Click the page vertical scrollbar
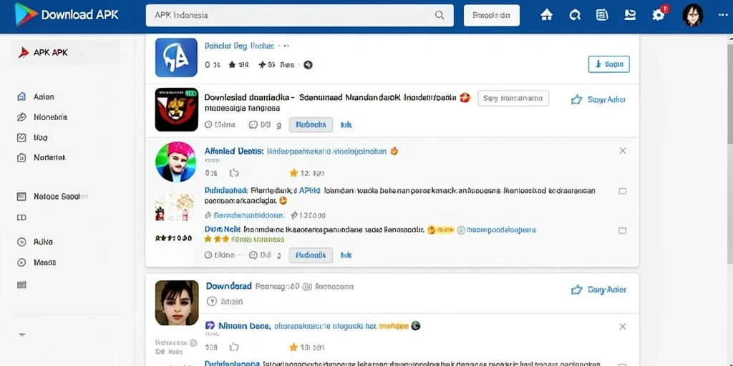This screenshot has height=366, width=733. [x=729, y=154]
